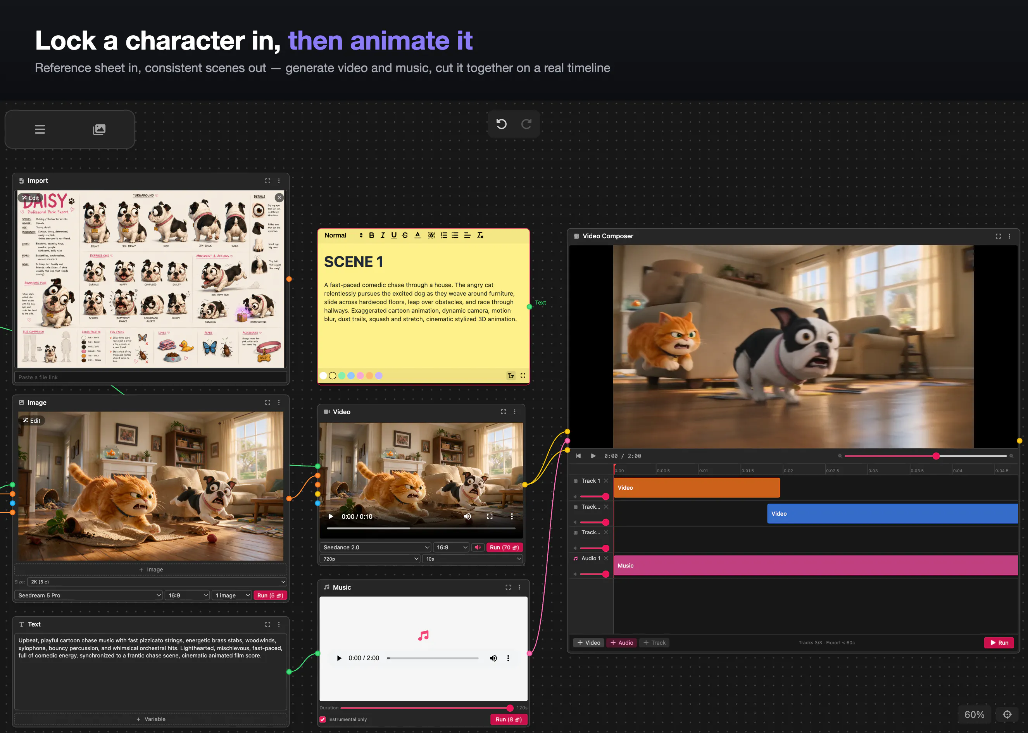Select the pink Music clip on Audio 1
The height and width of the screenshot is (733, 1028).
pos(815,566)
